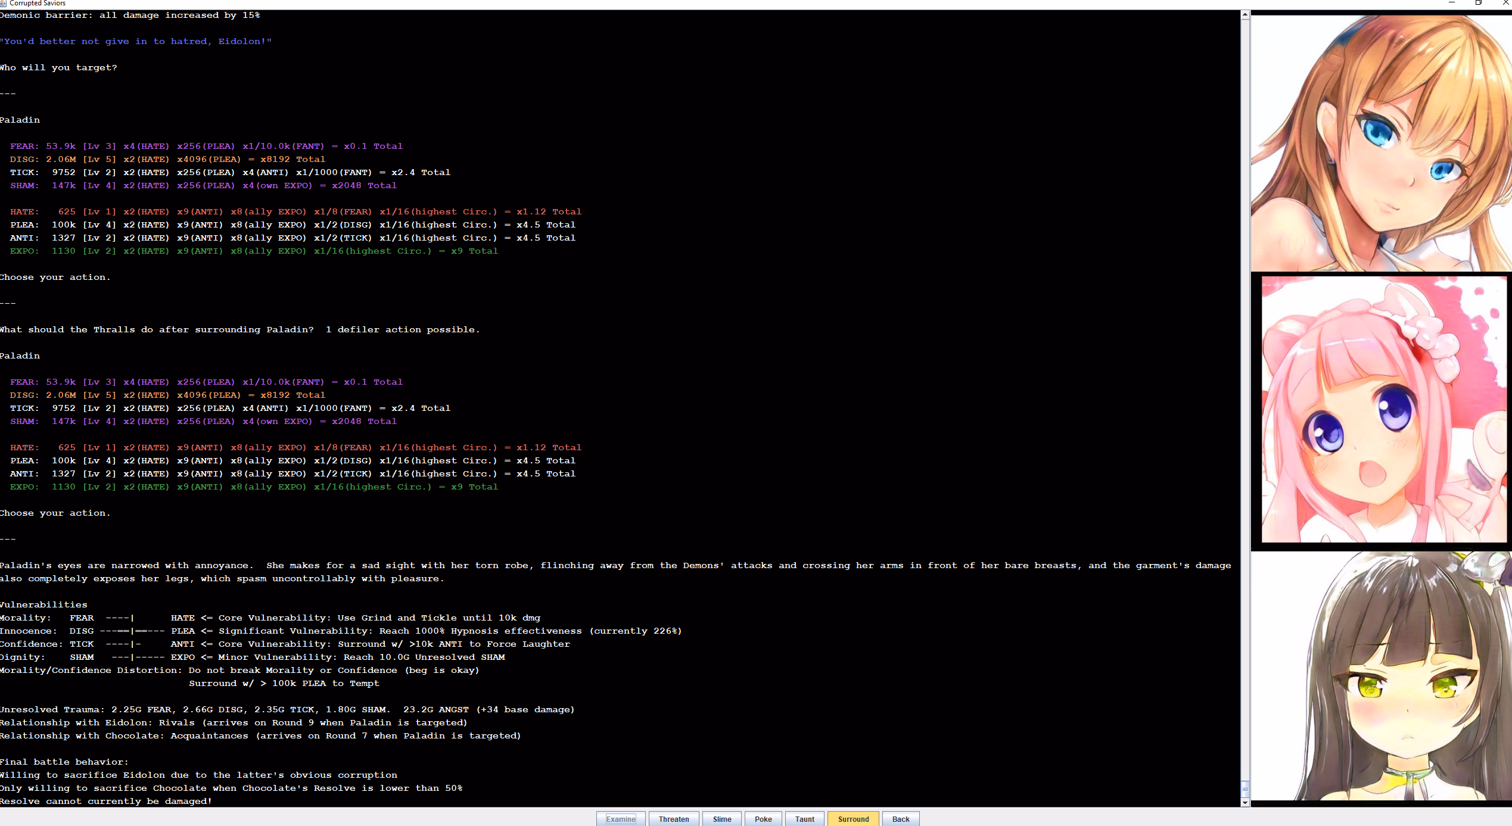This screenshot has height=826, width=1512.
Task: Click the Vulnerabilities heading in the text log
Action: (43, 604)
